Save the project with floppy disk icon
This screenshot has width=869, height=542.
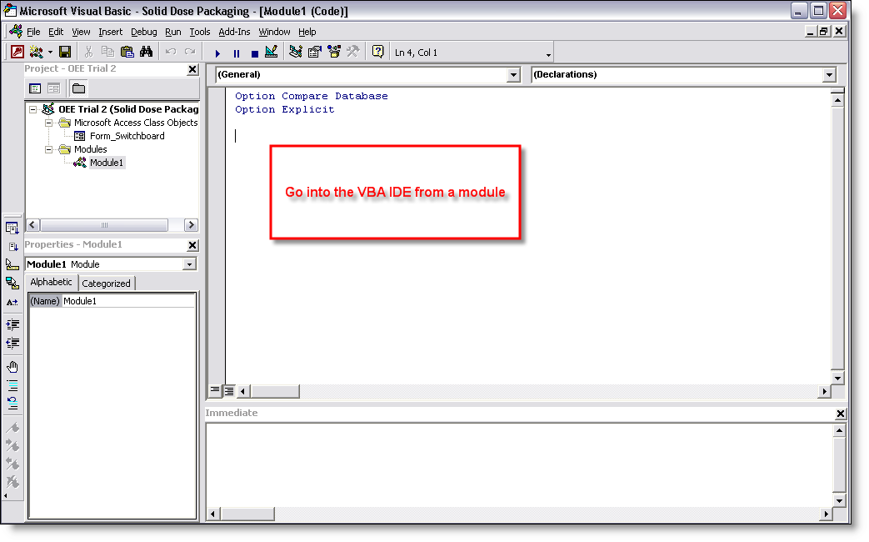point(65,53)
